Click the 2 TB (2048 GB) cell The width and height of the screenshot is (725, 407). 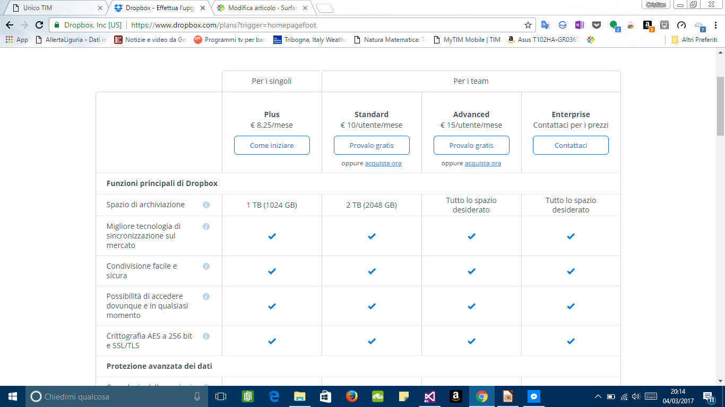pos(372,205)
